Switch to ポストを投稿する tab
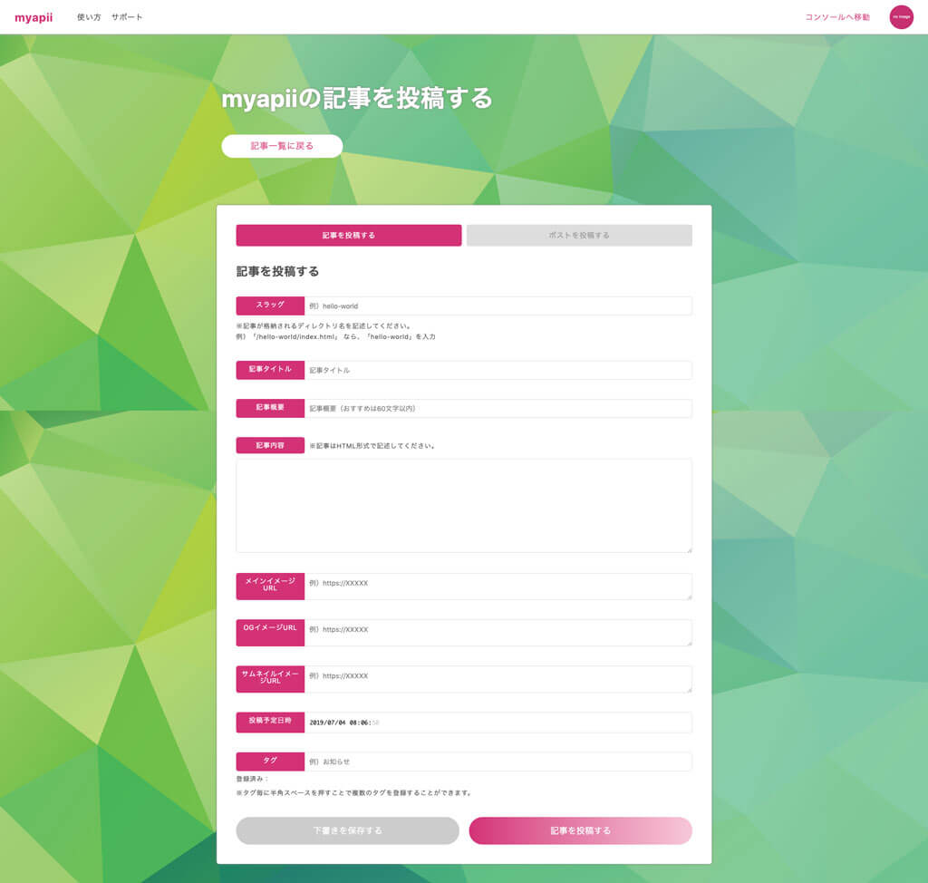The image size is (928, 883). click(x=579, y=235)
